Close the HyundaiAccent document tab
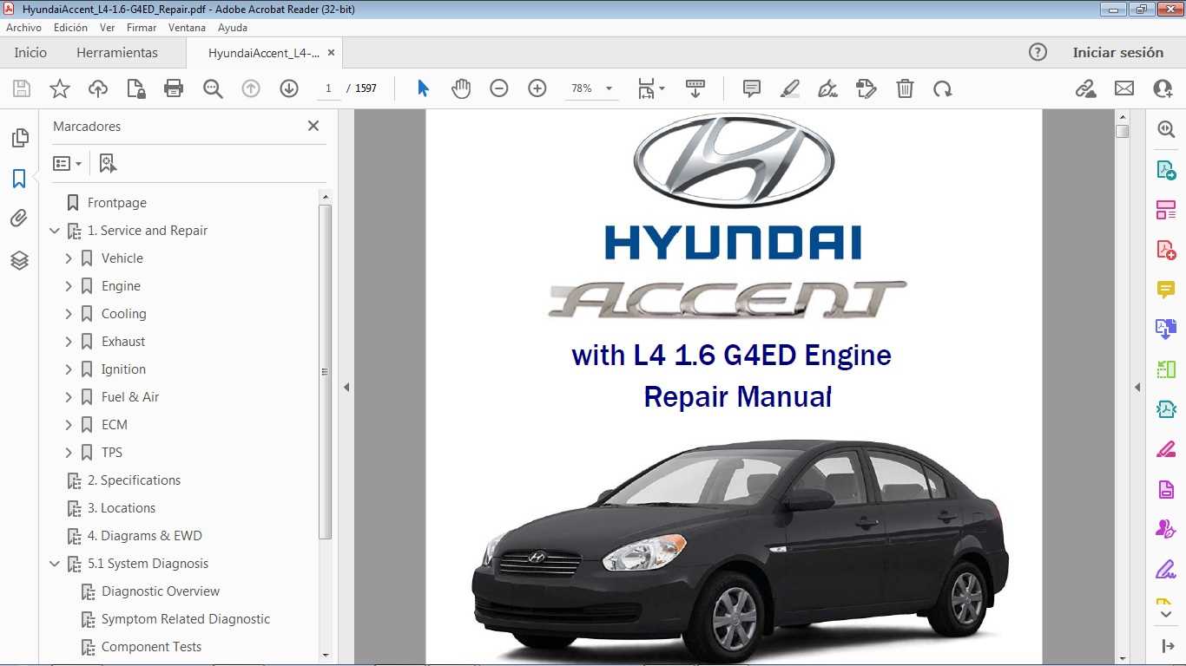 pyautogui.click(x=331, y=52)
